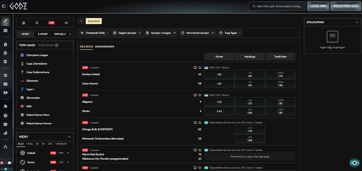Click the red LIVE badge in sports navigation
Viewport: 362px width, 171px height.
coord(52,23)
